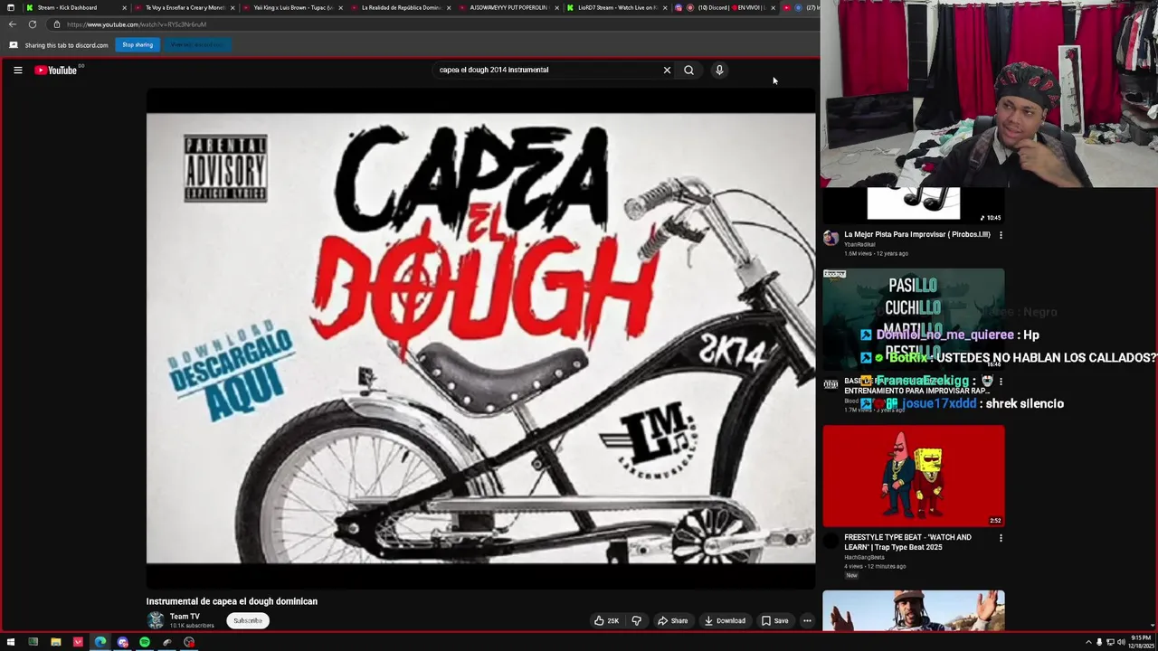
Task: Open the thumbnail with 10:45 duration
Action: 913,204
